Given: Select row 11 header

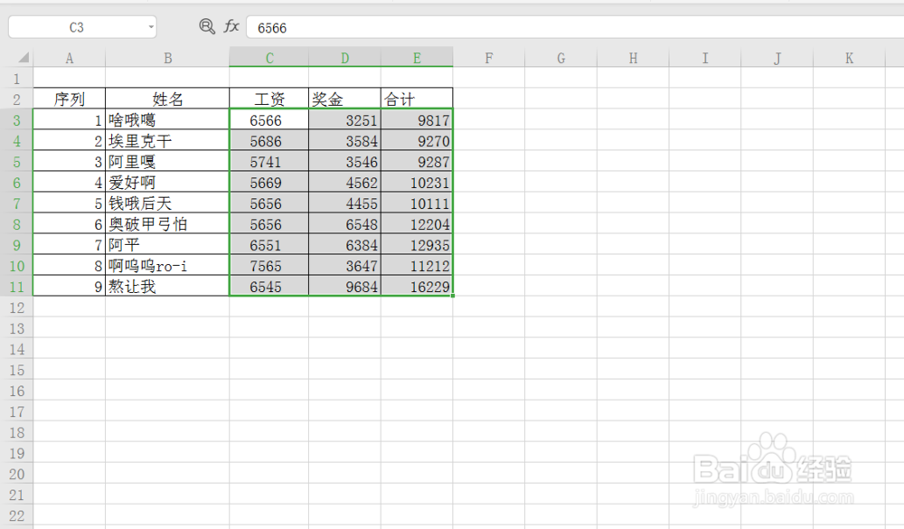Looking at the screenshot, I should [16, 287].
